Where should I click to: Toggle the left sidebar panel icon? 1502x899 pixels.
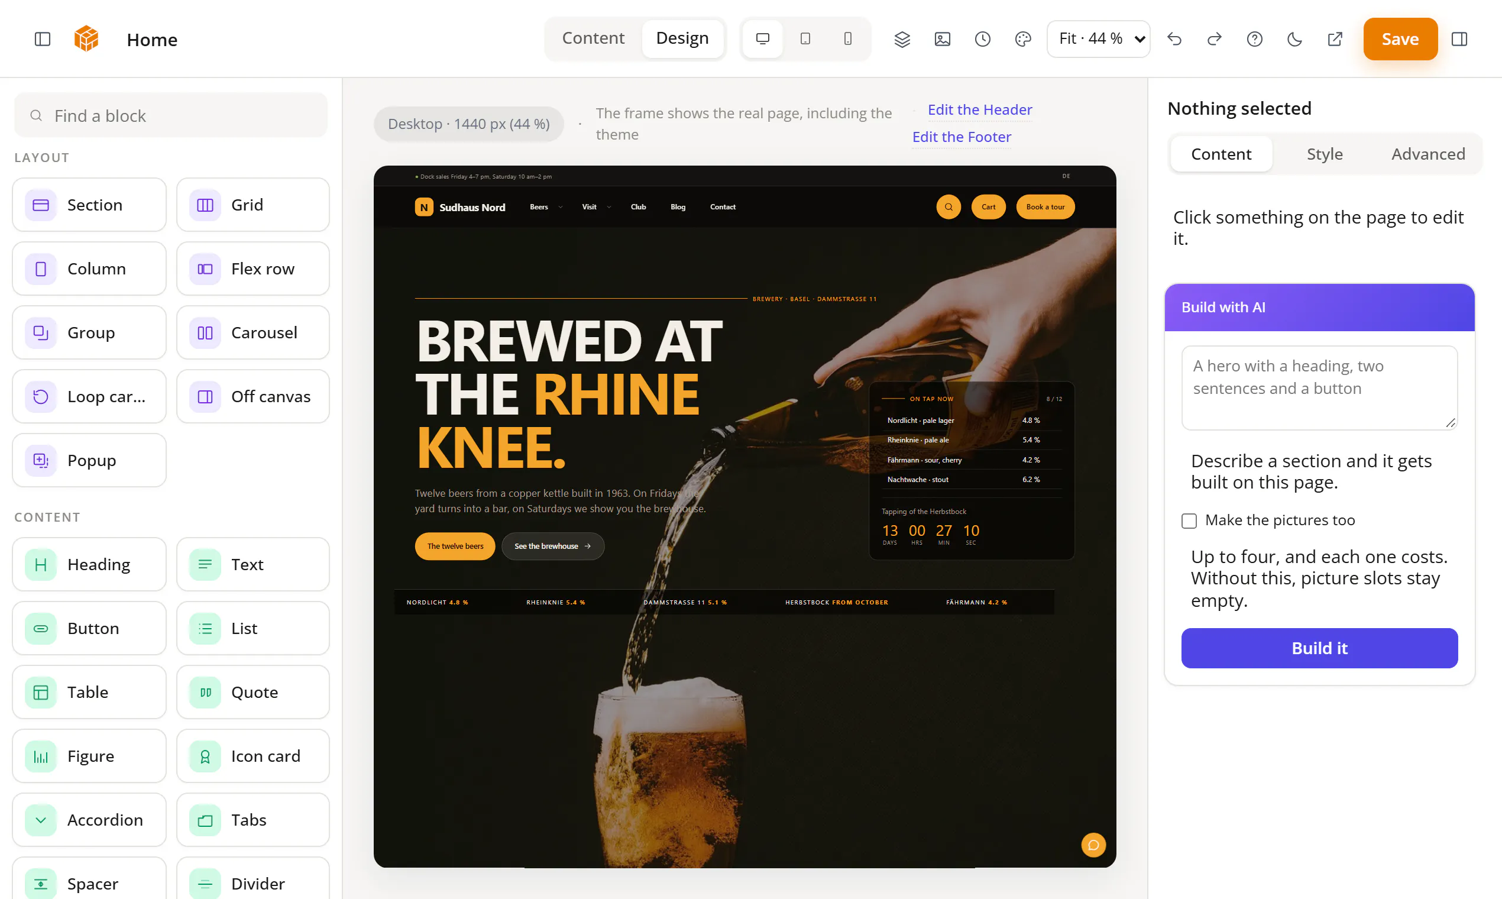coord(43,40)
